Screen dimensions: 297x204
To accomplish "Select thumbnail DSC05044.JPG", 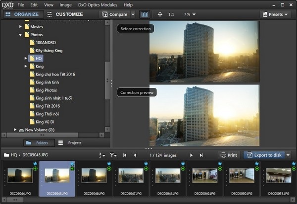I will coord(20,179).
